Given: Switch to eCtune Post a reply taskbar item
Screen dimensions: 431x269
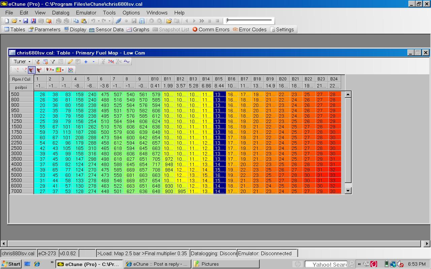Looking at the screenshot, I should click(x=157, y=264).
